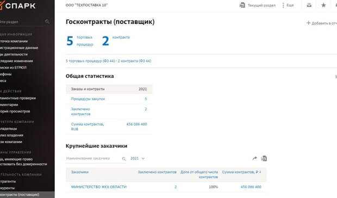Open 'МИНИСТЕРСТВО ЖКХ ОБЛАСТИ' customer link
The height and width of the screenshot is (198, 337).
pyautogui.click(x=99, y=187)
